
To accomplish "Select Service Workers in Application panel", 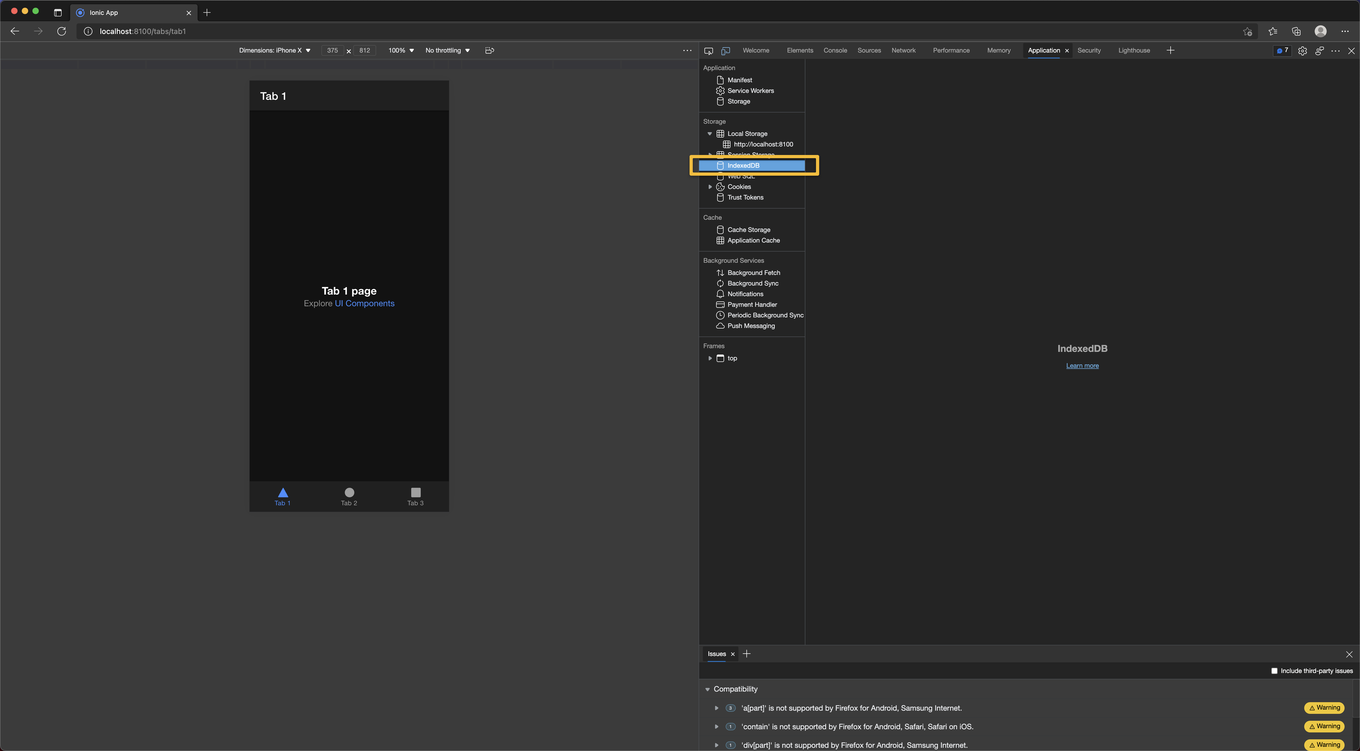I will coord(750,91).
